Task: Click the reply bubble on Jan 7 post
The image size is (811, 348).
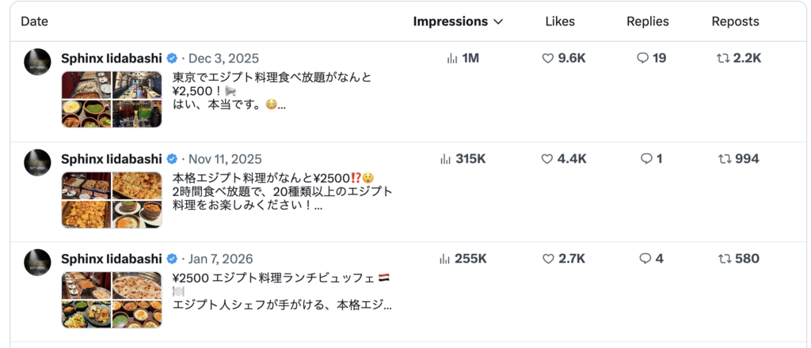Action: [645, 259]
